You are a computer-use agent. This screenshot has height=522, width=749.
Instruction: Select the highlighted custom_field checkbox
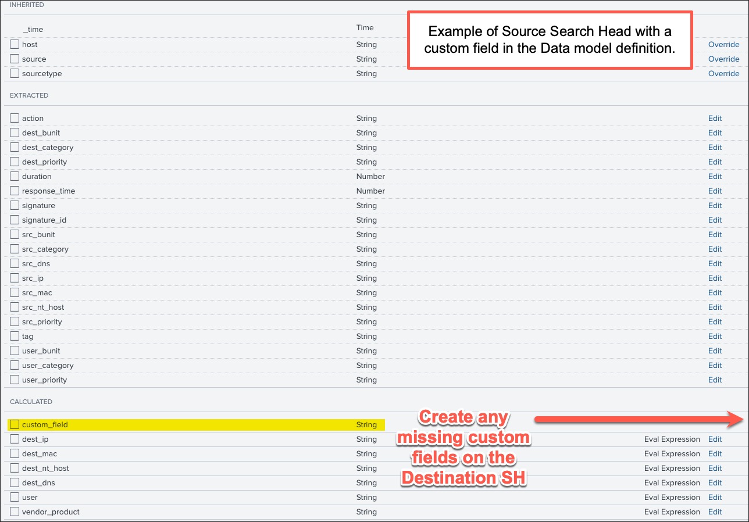[14, 424]
